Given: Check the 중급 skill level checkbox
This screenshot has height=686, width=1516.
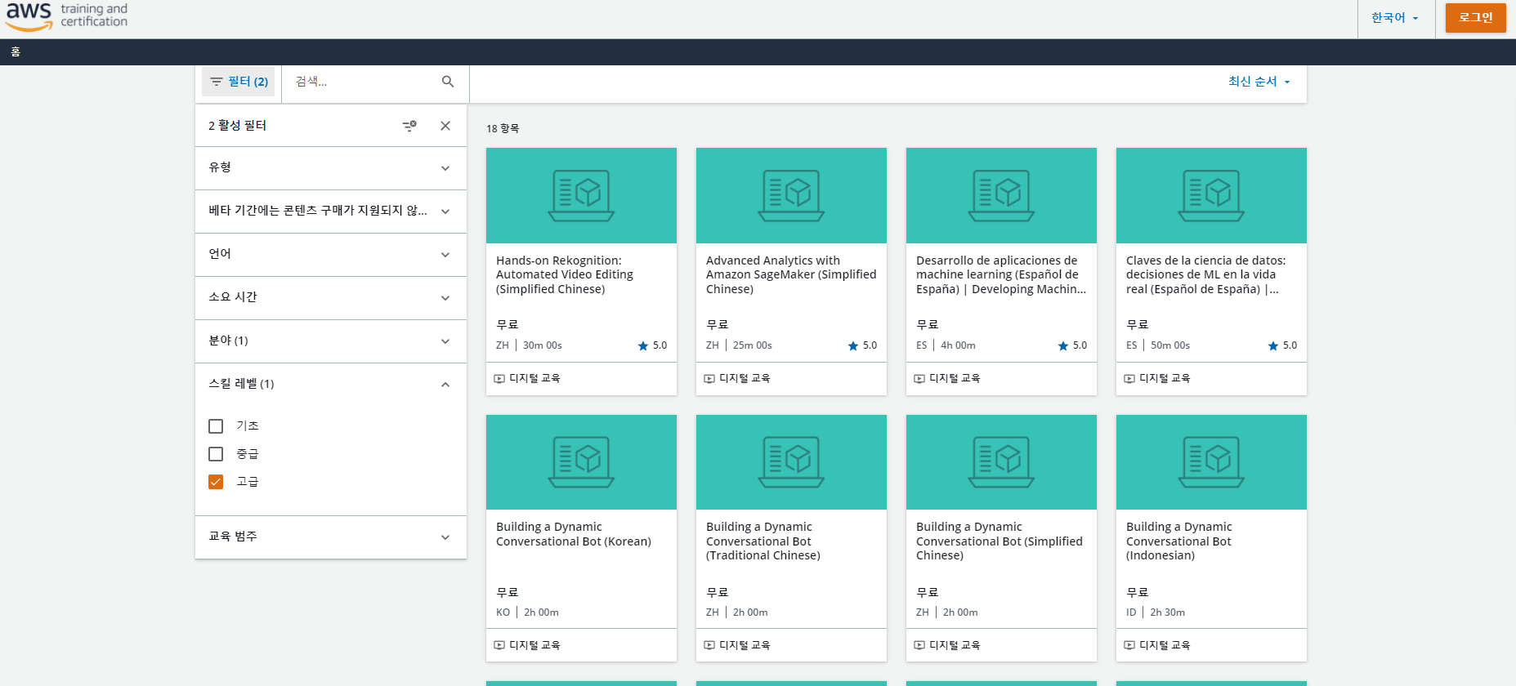Looking at the screenshot, I should 216,454.
